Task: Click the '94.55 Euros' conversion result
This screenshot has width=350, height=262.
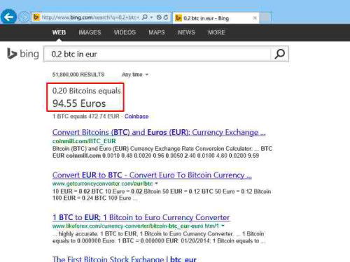Action: coord(79,103)
